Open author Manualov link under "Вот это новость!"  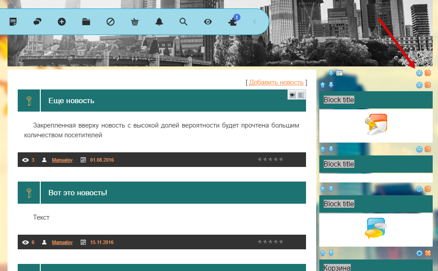tap(62, 242)
